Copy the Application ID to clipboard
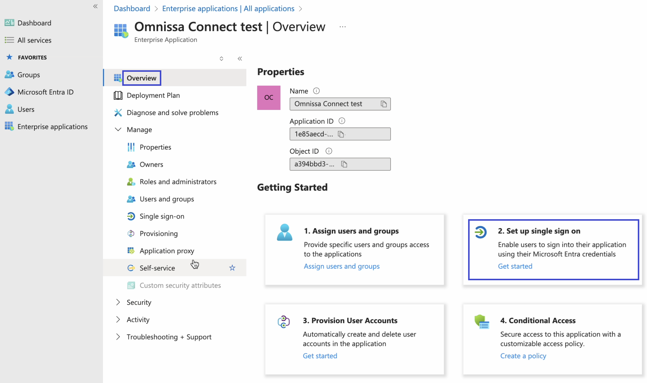This screenshot has width=647, height=383. click(x=341, y=134)
